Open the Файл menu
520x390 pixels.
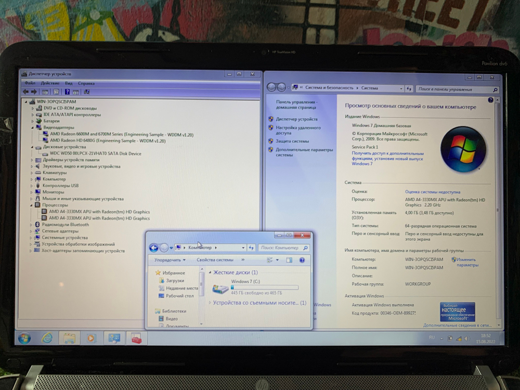30,83
